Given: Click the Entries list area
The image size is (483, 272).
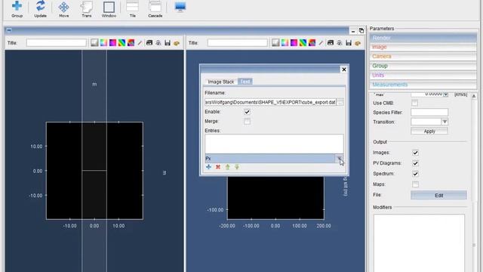Looking at the screenshot, I should (274, 144).
